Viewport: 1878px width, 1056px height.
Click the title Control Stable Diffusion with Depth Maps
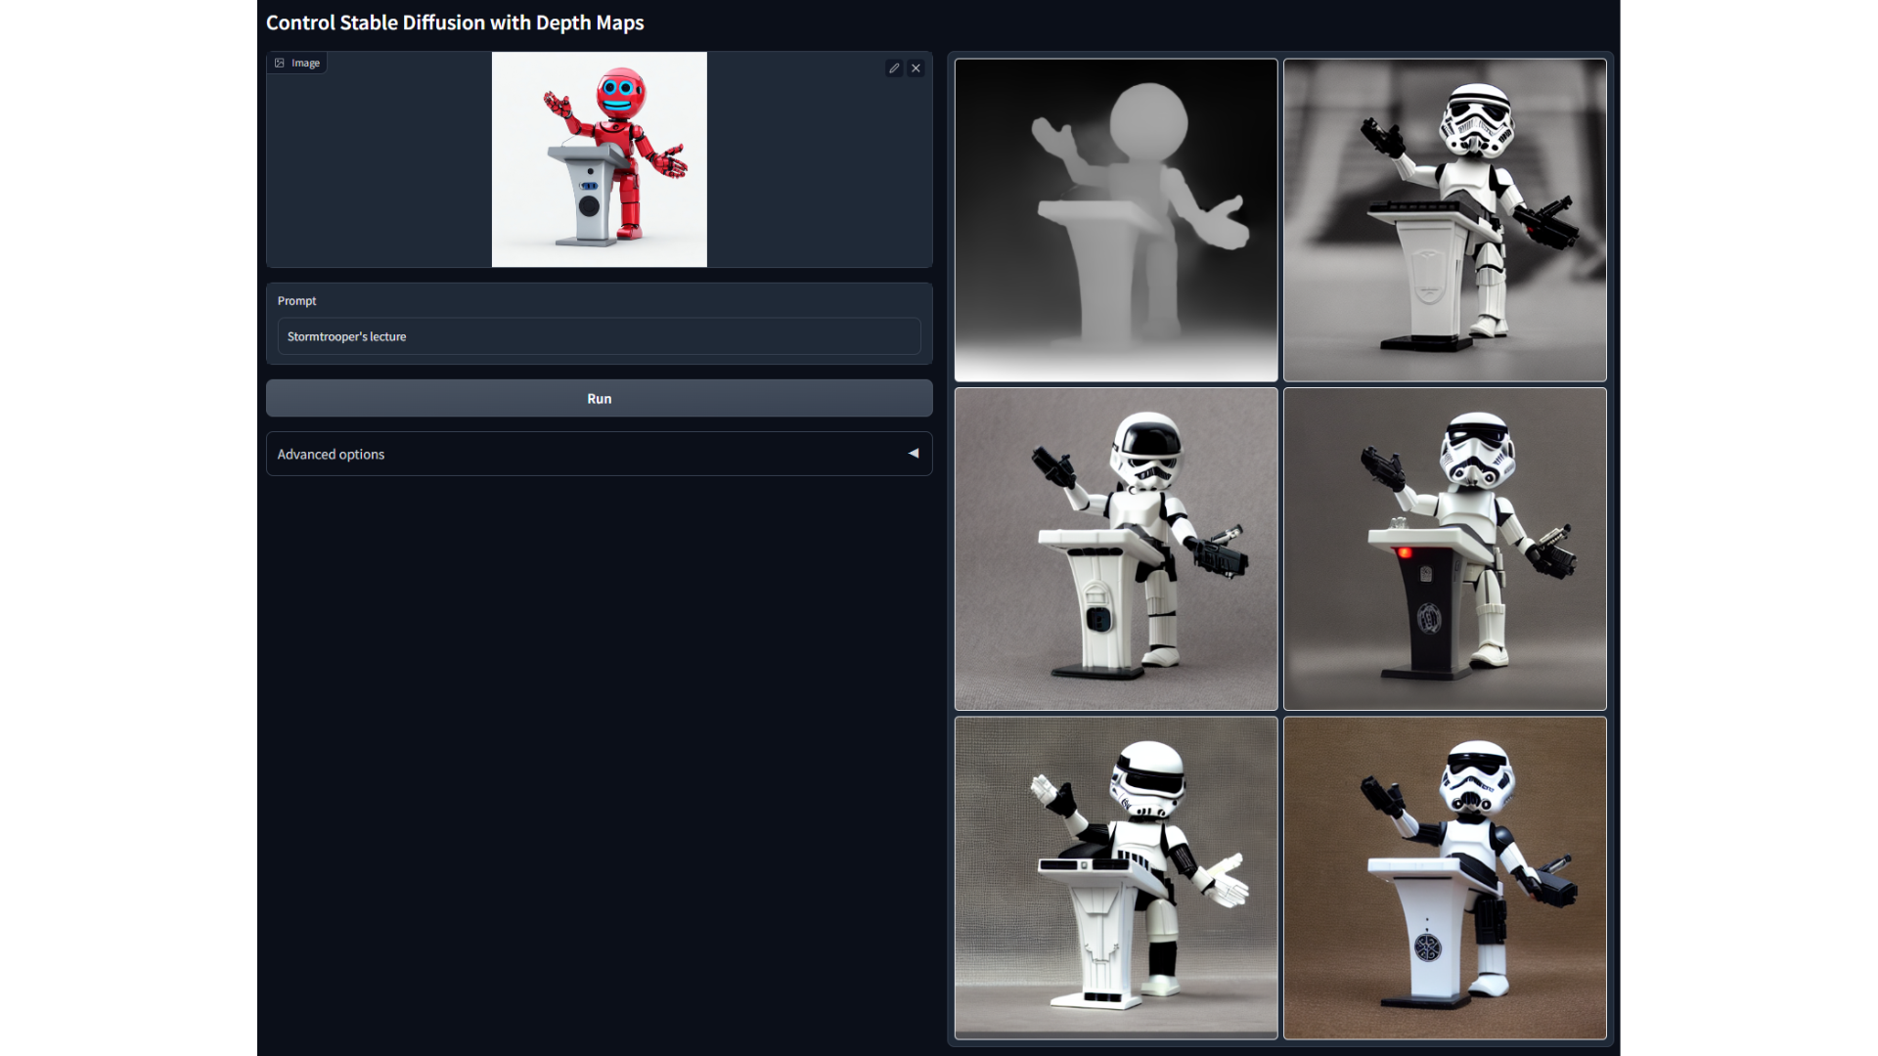point(455,22)
